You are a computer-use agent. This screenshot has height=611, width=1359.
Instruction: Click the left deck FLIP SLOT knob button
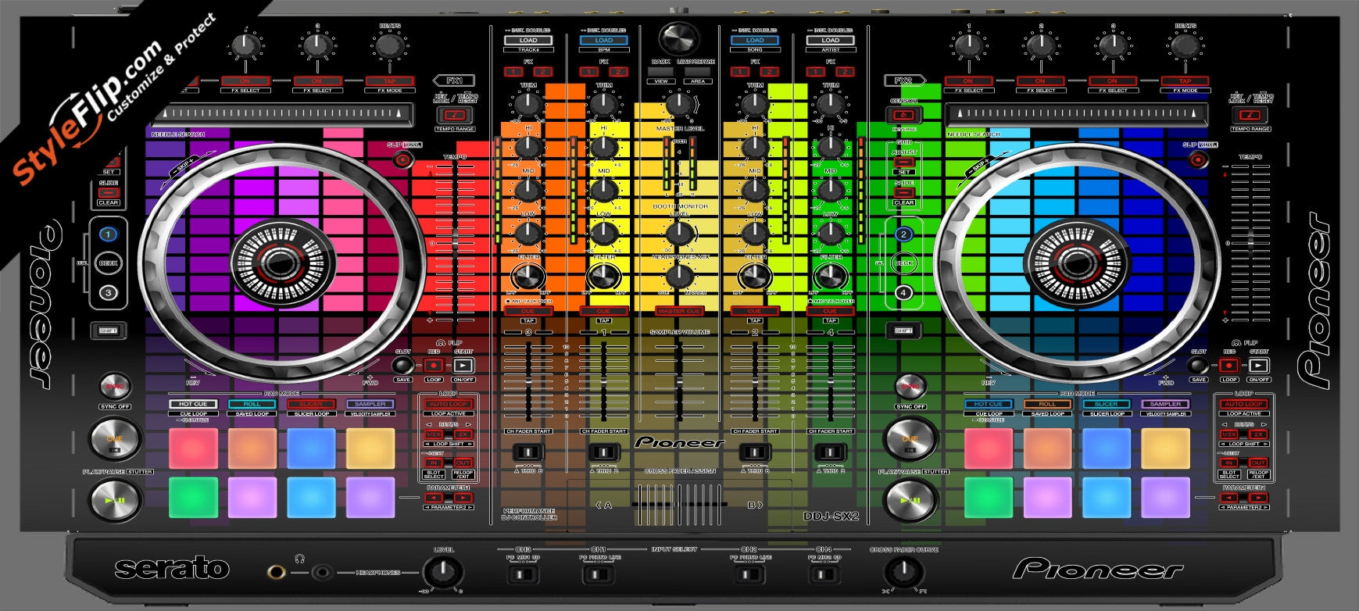click(x=402, y=365)
